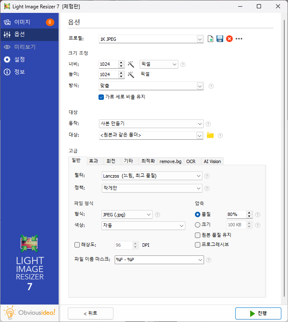
Task: Switch to the AI Vision tab
Action: tap(212, 161)
